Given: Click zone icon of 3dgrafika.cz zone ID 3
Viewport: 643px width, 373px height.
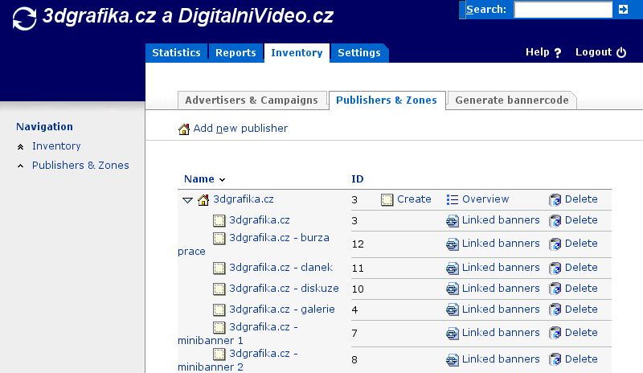Looking at the screenshot, I should 219,221.
